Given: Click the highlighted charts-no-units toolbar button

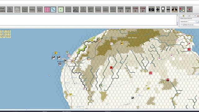Looking at the screenshot, I should point(17,10).
